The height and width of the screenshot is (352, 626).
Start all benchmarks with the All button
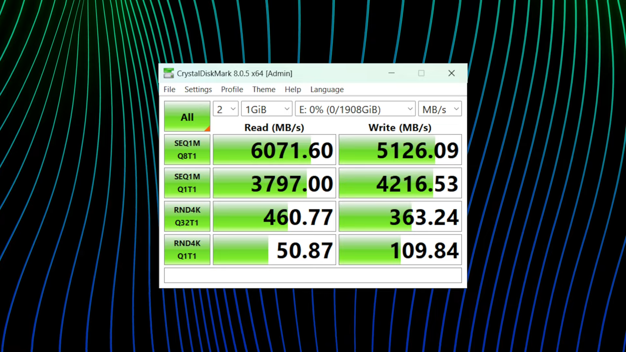tap(187, 116)
